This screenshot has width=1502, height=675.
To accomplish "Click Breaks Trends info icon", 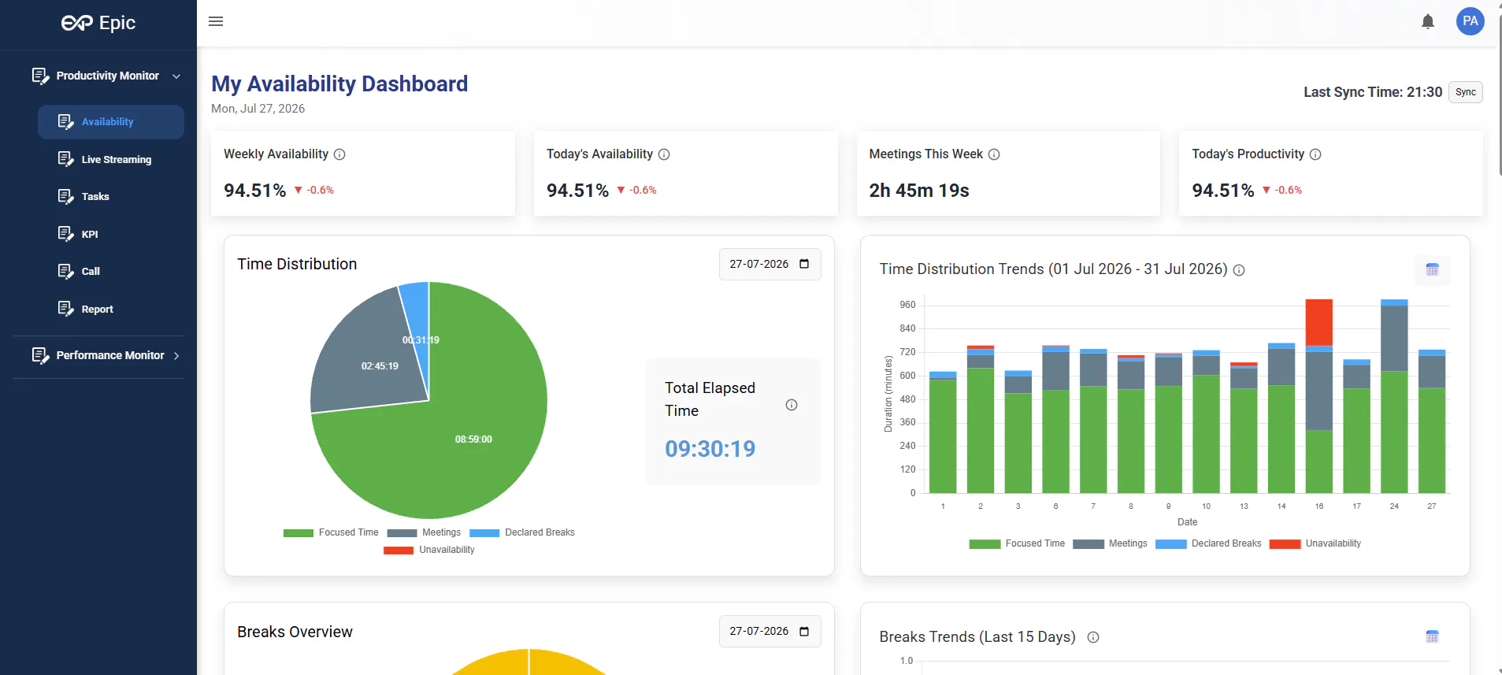I will click(1093, 637).
